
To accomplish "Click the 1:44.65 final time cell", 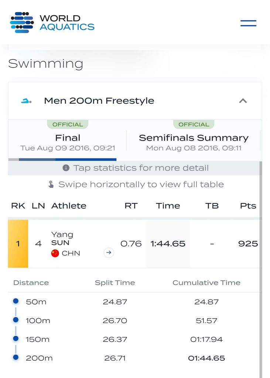I will coord(168,244).
